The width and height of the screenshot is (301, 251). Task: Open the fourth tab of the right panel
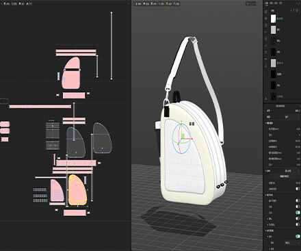[280, 3]
